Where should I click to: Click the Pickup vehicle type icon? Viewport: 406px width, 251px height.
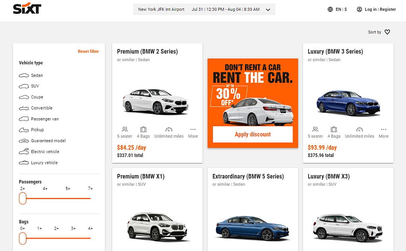[23, 130]
